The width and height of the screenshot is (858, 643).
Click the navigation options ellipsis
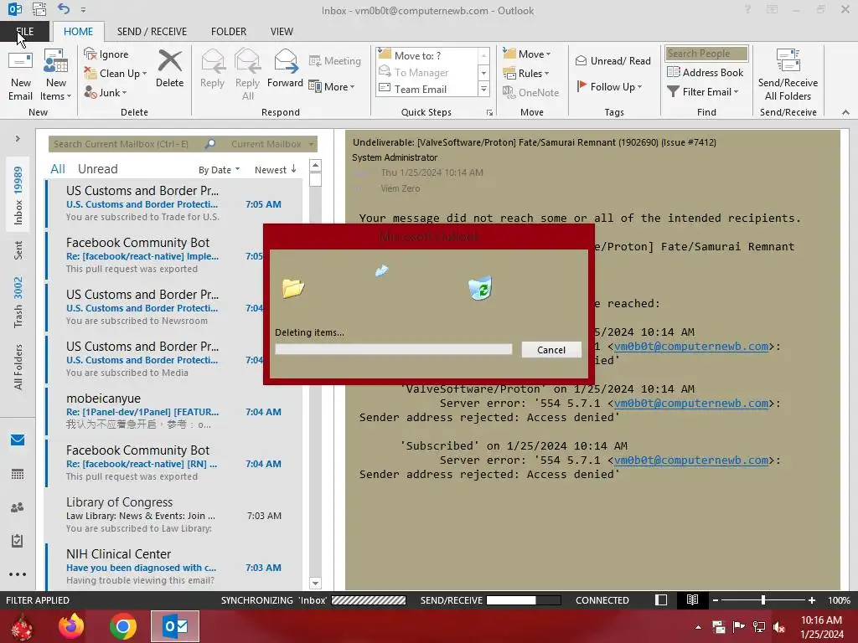point(18,574)
